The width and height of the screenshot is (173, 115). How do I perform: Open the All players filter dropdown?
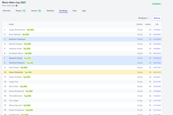[143, 18]
